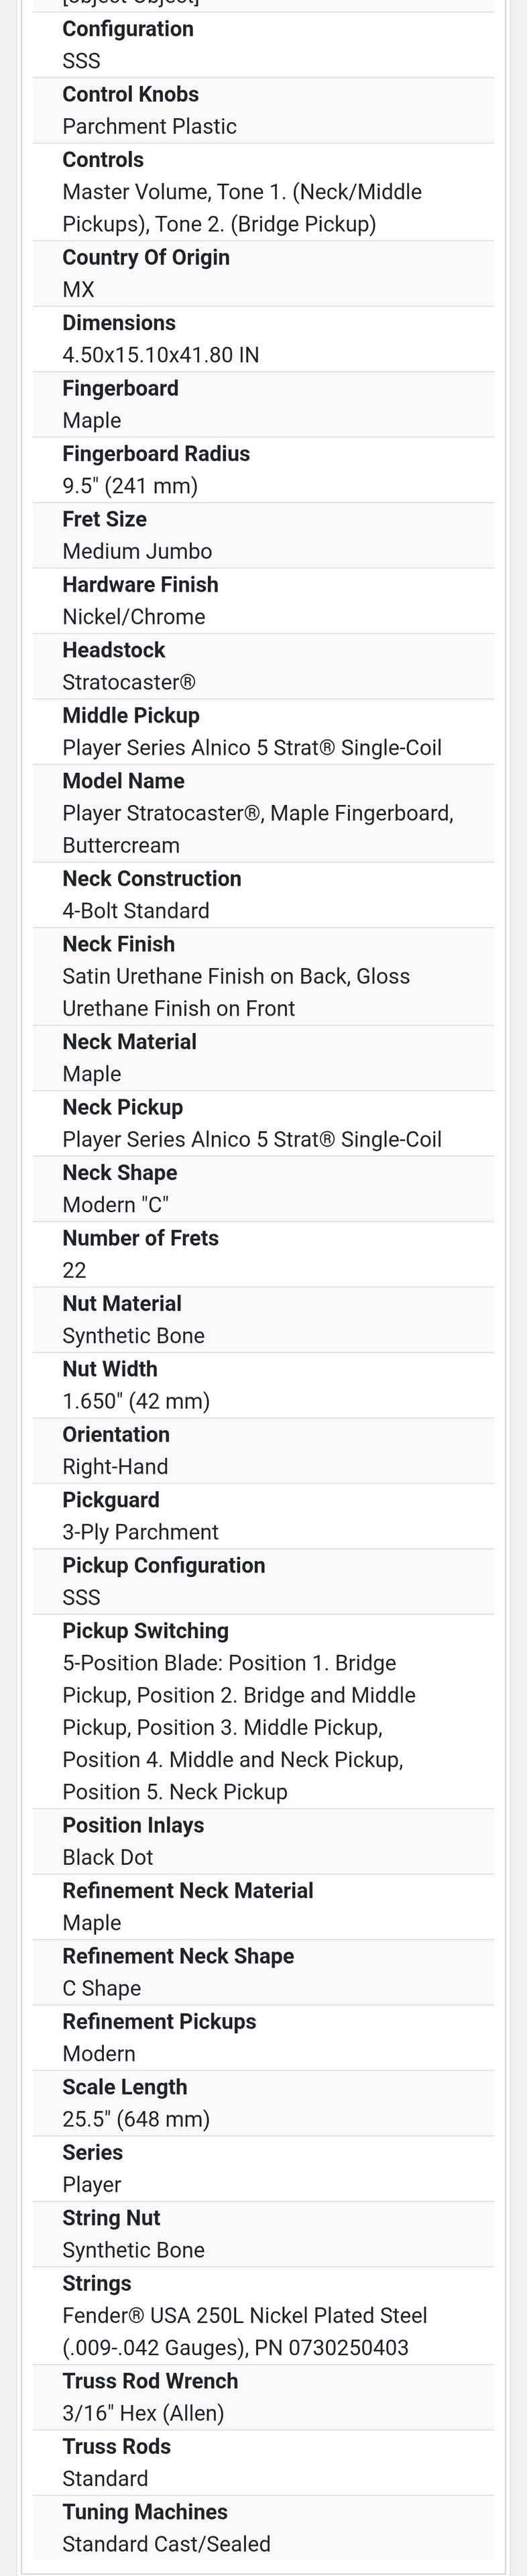Click the Nut Width 1.650" value
The height and width of the screenshot is (2576, 527).
coord(136,1401)
